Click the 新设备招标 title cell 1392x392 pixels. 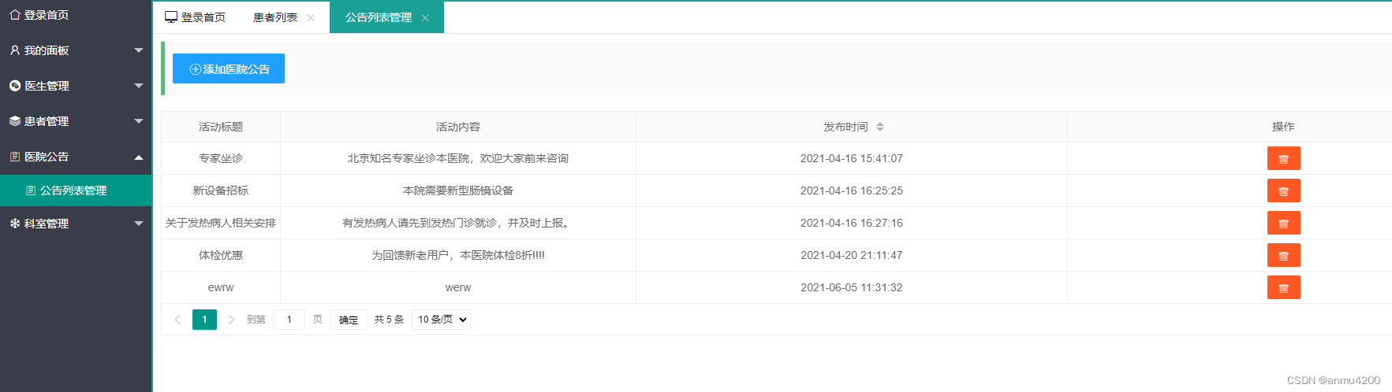tap(221, 190)
